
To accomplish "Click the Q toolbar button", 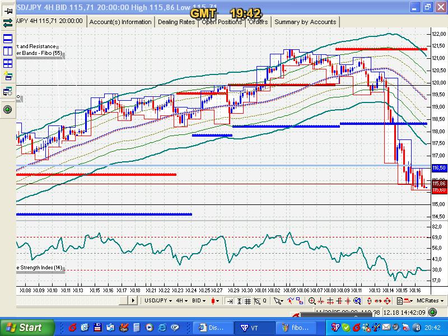I will 264,301.
